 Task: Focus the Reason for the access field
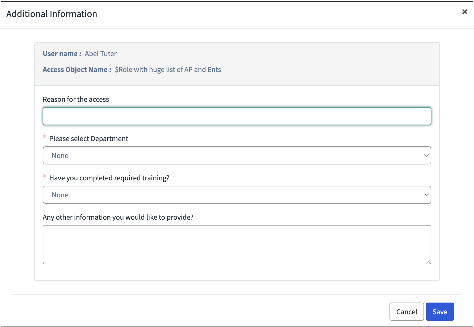[236, 116]
